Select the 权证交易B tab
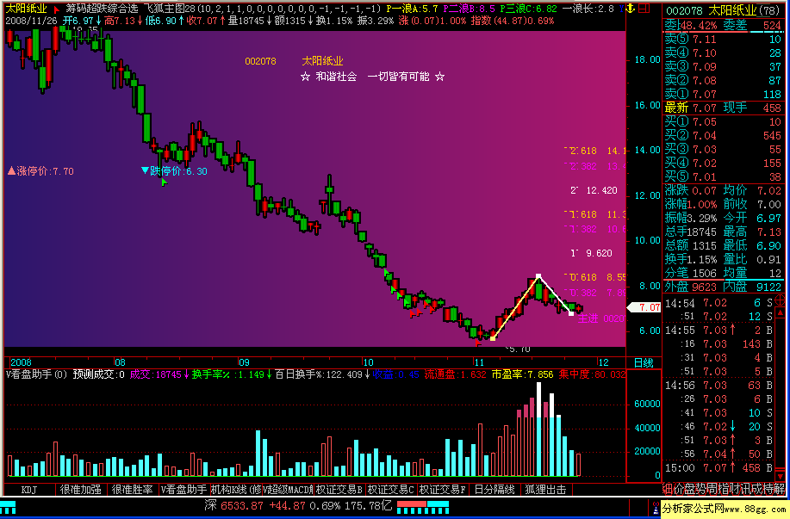This screenshot has width=790, height=519. 339,489
